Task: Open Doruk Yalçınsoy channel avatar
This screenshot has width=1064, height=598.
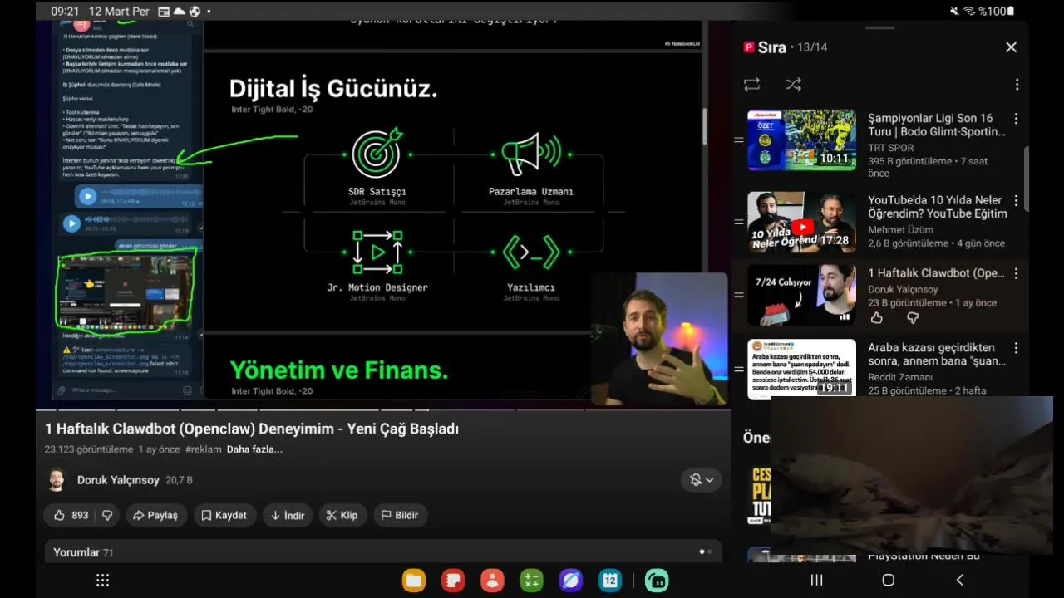Action: coord(56,480)
